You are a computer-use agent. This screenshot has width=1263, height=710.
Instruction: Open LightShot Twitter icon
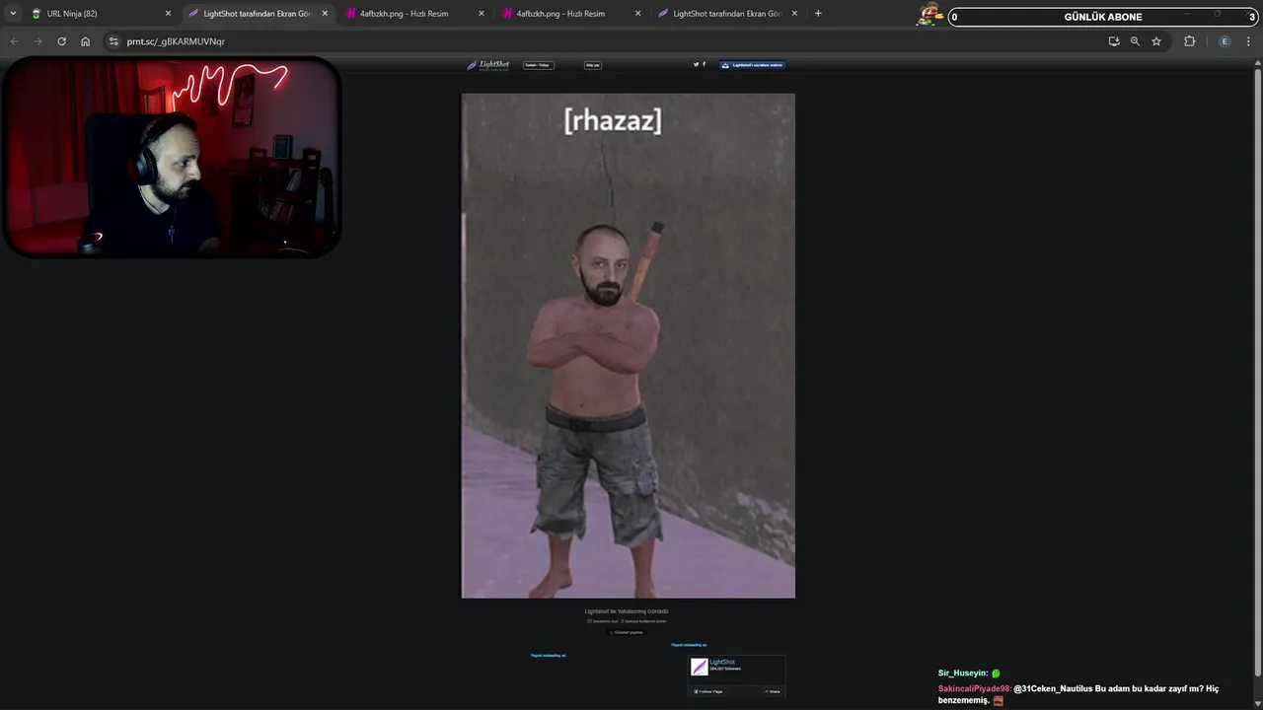696,64
